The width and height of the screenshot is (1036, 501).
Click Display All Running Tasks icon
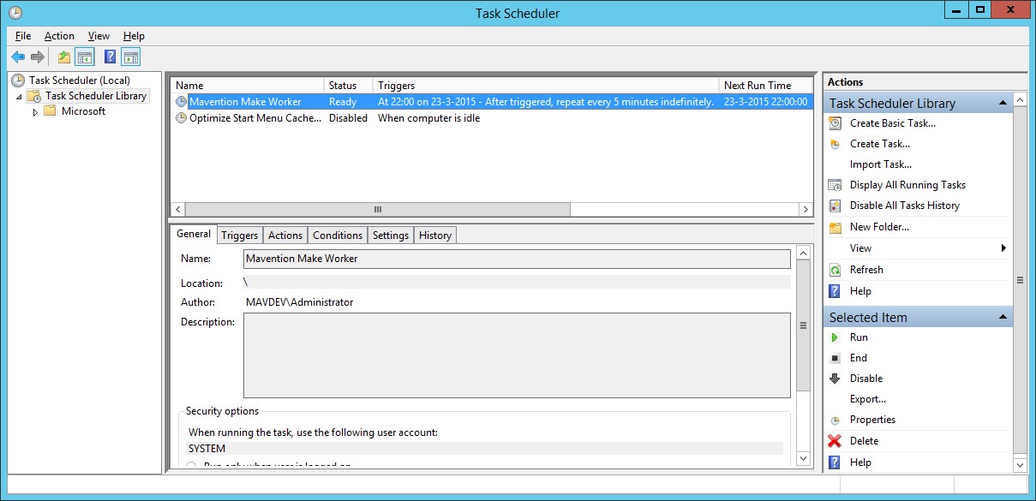tap(835, 185)
